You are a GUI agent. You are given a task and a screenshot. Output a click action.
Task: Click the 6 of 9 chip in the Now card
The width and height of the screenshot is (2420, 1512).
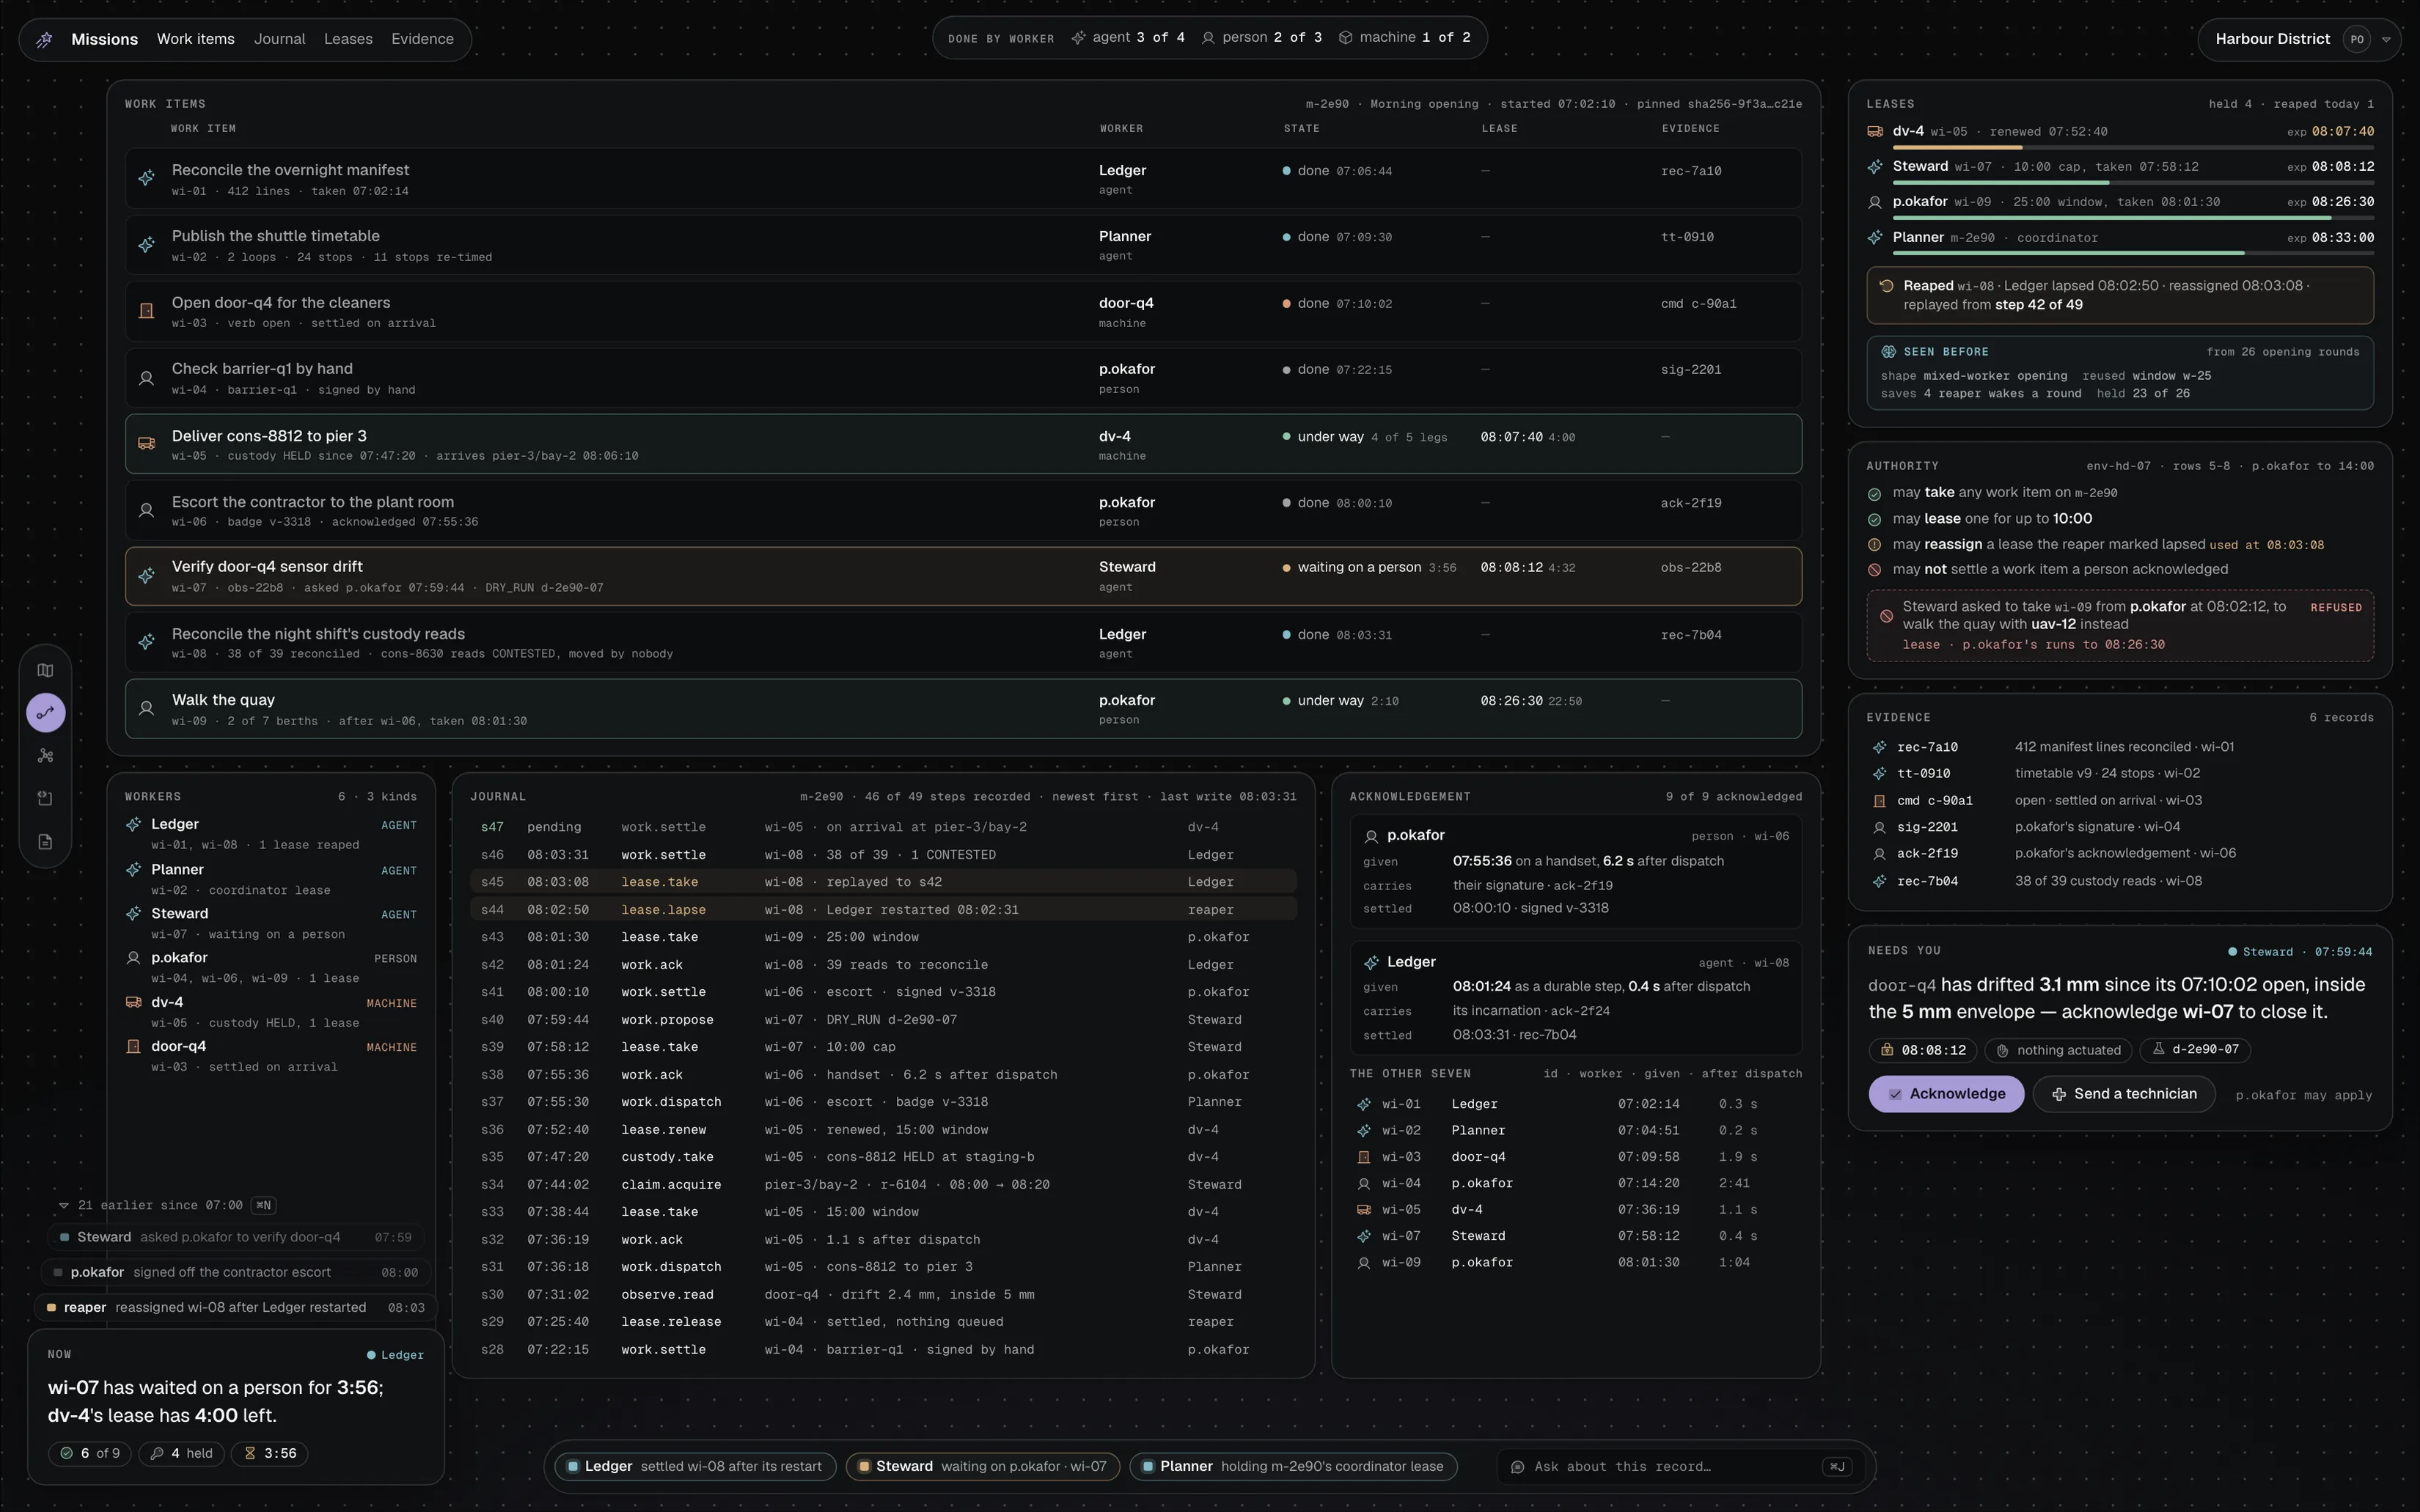[x=90, y=1454]
